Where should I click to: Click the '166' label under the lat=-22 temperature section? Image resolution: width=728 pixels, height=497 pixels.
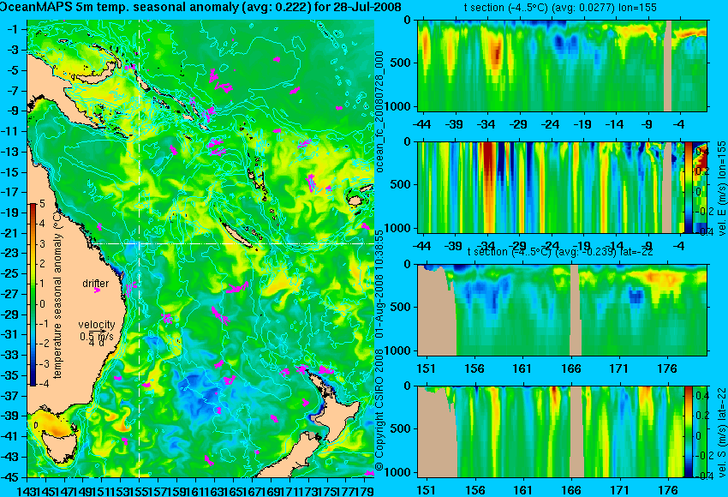tap(571, 368)
